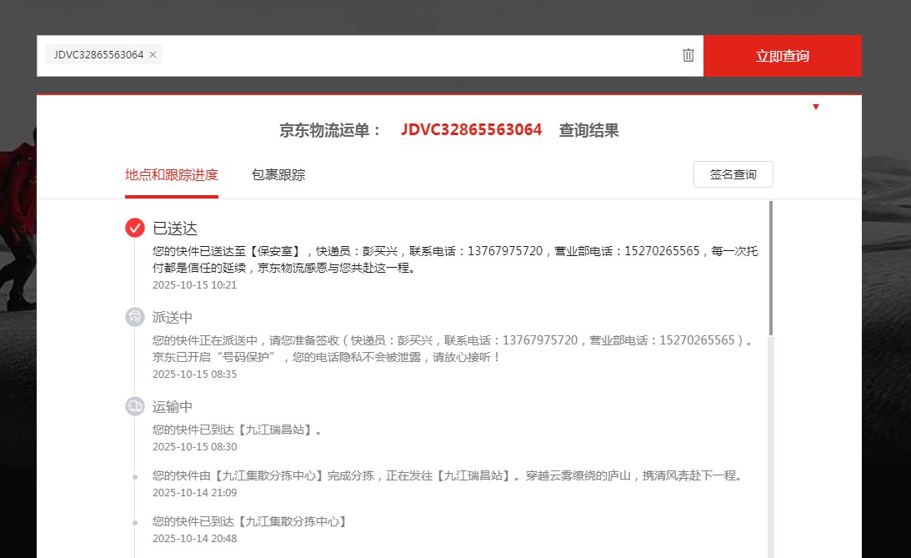Image resolution: width=911 pixels, height=558 pixels.
Task: Click the red waybill number in the results heading
Action: 471,130
